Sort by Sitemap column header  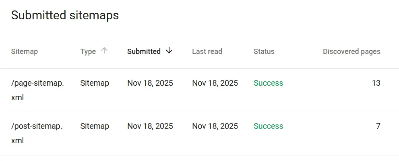[x=24, y=52]
